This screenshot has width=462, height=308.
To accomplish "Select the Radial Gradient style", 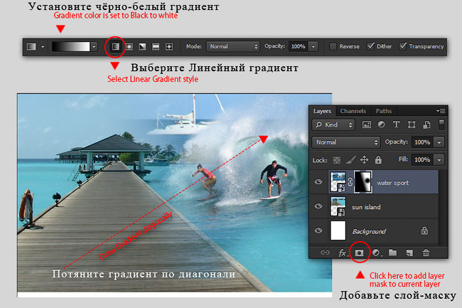I will tap(129, 46).
